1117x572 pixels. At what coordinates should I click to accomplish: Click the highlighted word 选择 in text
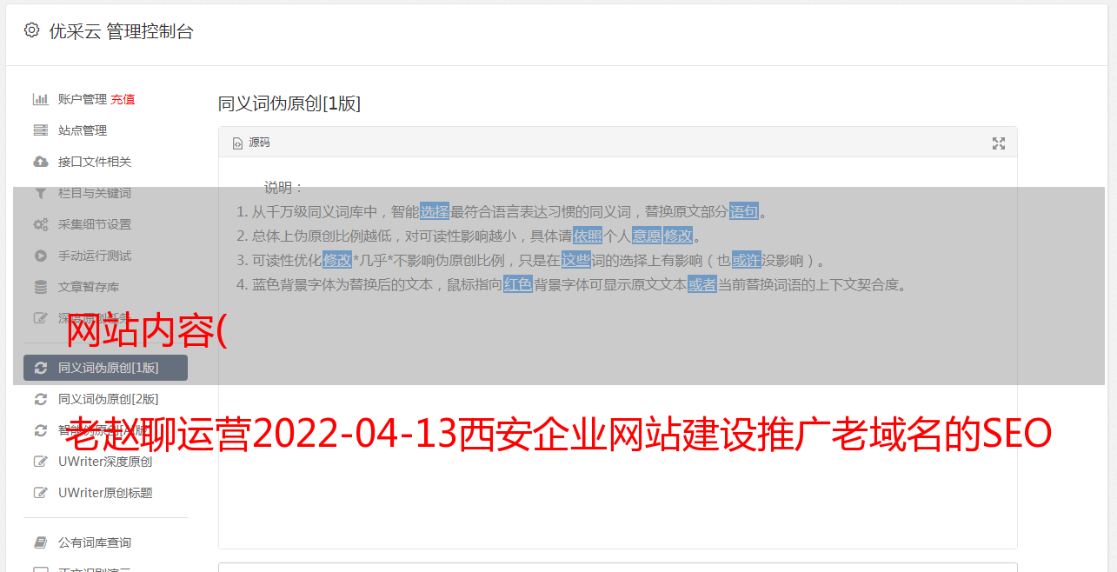pos(435,211)
